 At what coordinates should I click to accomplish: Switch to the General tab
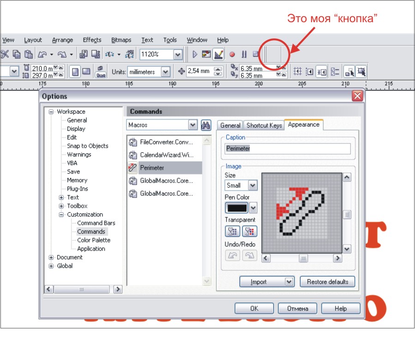(x=230, y=125)
